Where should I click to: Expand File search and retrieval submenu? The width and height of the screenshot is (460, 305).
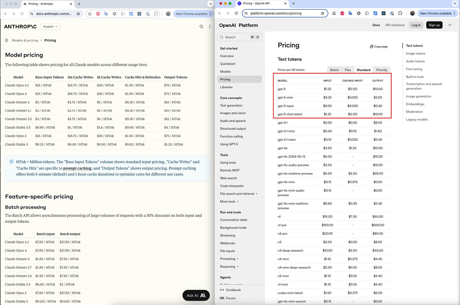tap(238, 194)
